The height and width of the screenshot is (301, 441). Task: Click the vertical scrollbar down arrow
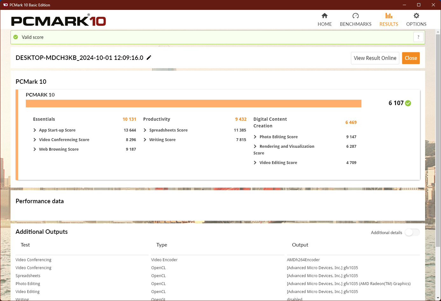[x=438, y=298]
